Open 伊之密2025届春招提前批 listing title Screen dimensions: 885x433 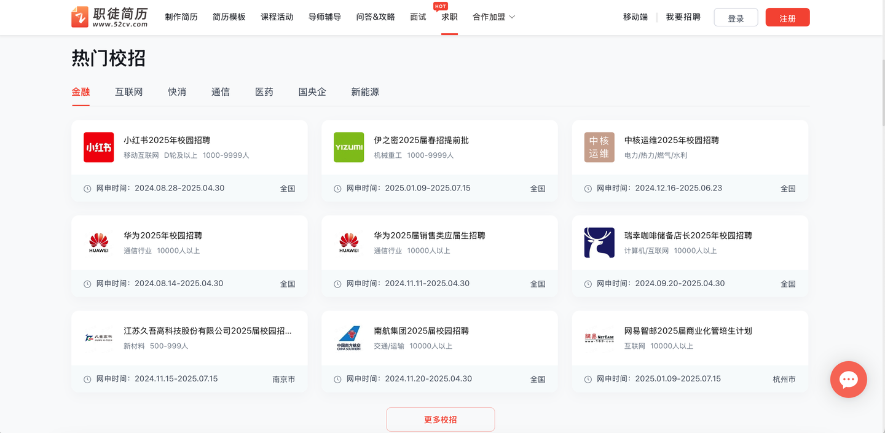pos(422,140)
